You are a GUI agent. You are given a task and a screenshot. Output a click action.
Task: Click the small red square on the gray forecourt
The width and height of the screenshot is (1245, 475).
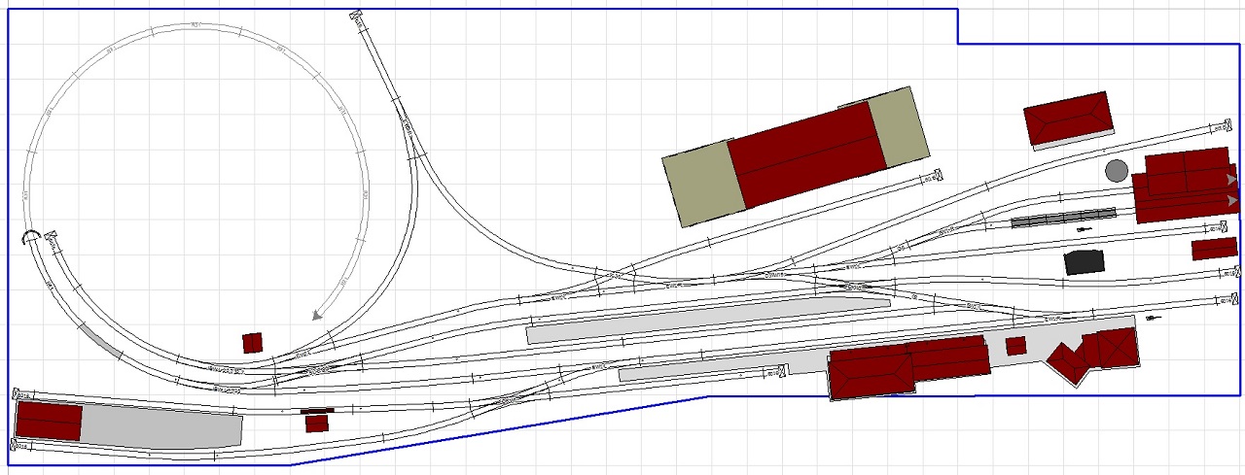[x=1015, y=346]
